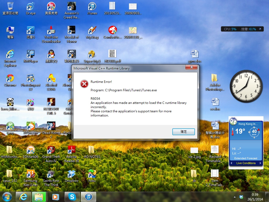Switch to iTunes on the taskbar
The width and height of the screenshot is (269, 202).
[x=89, y=197]
